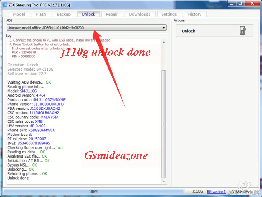The image size is (262, 197).
Task: Click the 'PIN - 00000000' line
Action: coord(24,56)
